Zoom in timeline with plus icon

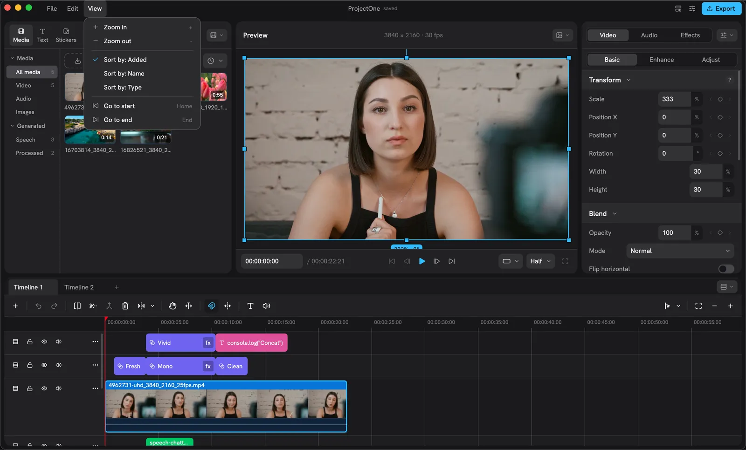[730, 306]
